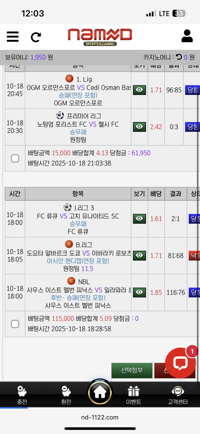Tap the home icon in the bottom navigation
Viewport: 200px width, 434px height.
pos(100,393)
